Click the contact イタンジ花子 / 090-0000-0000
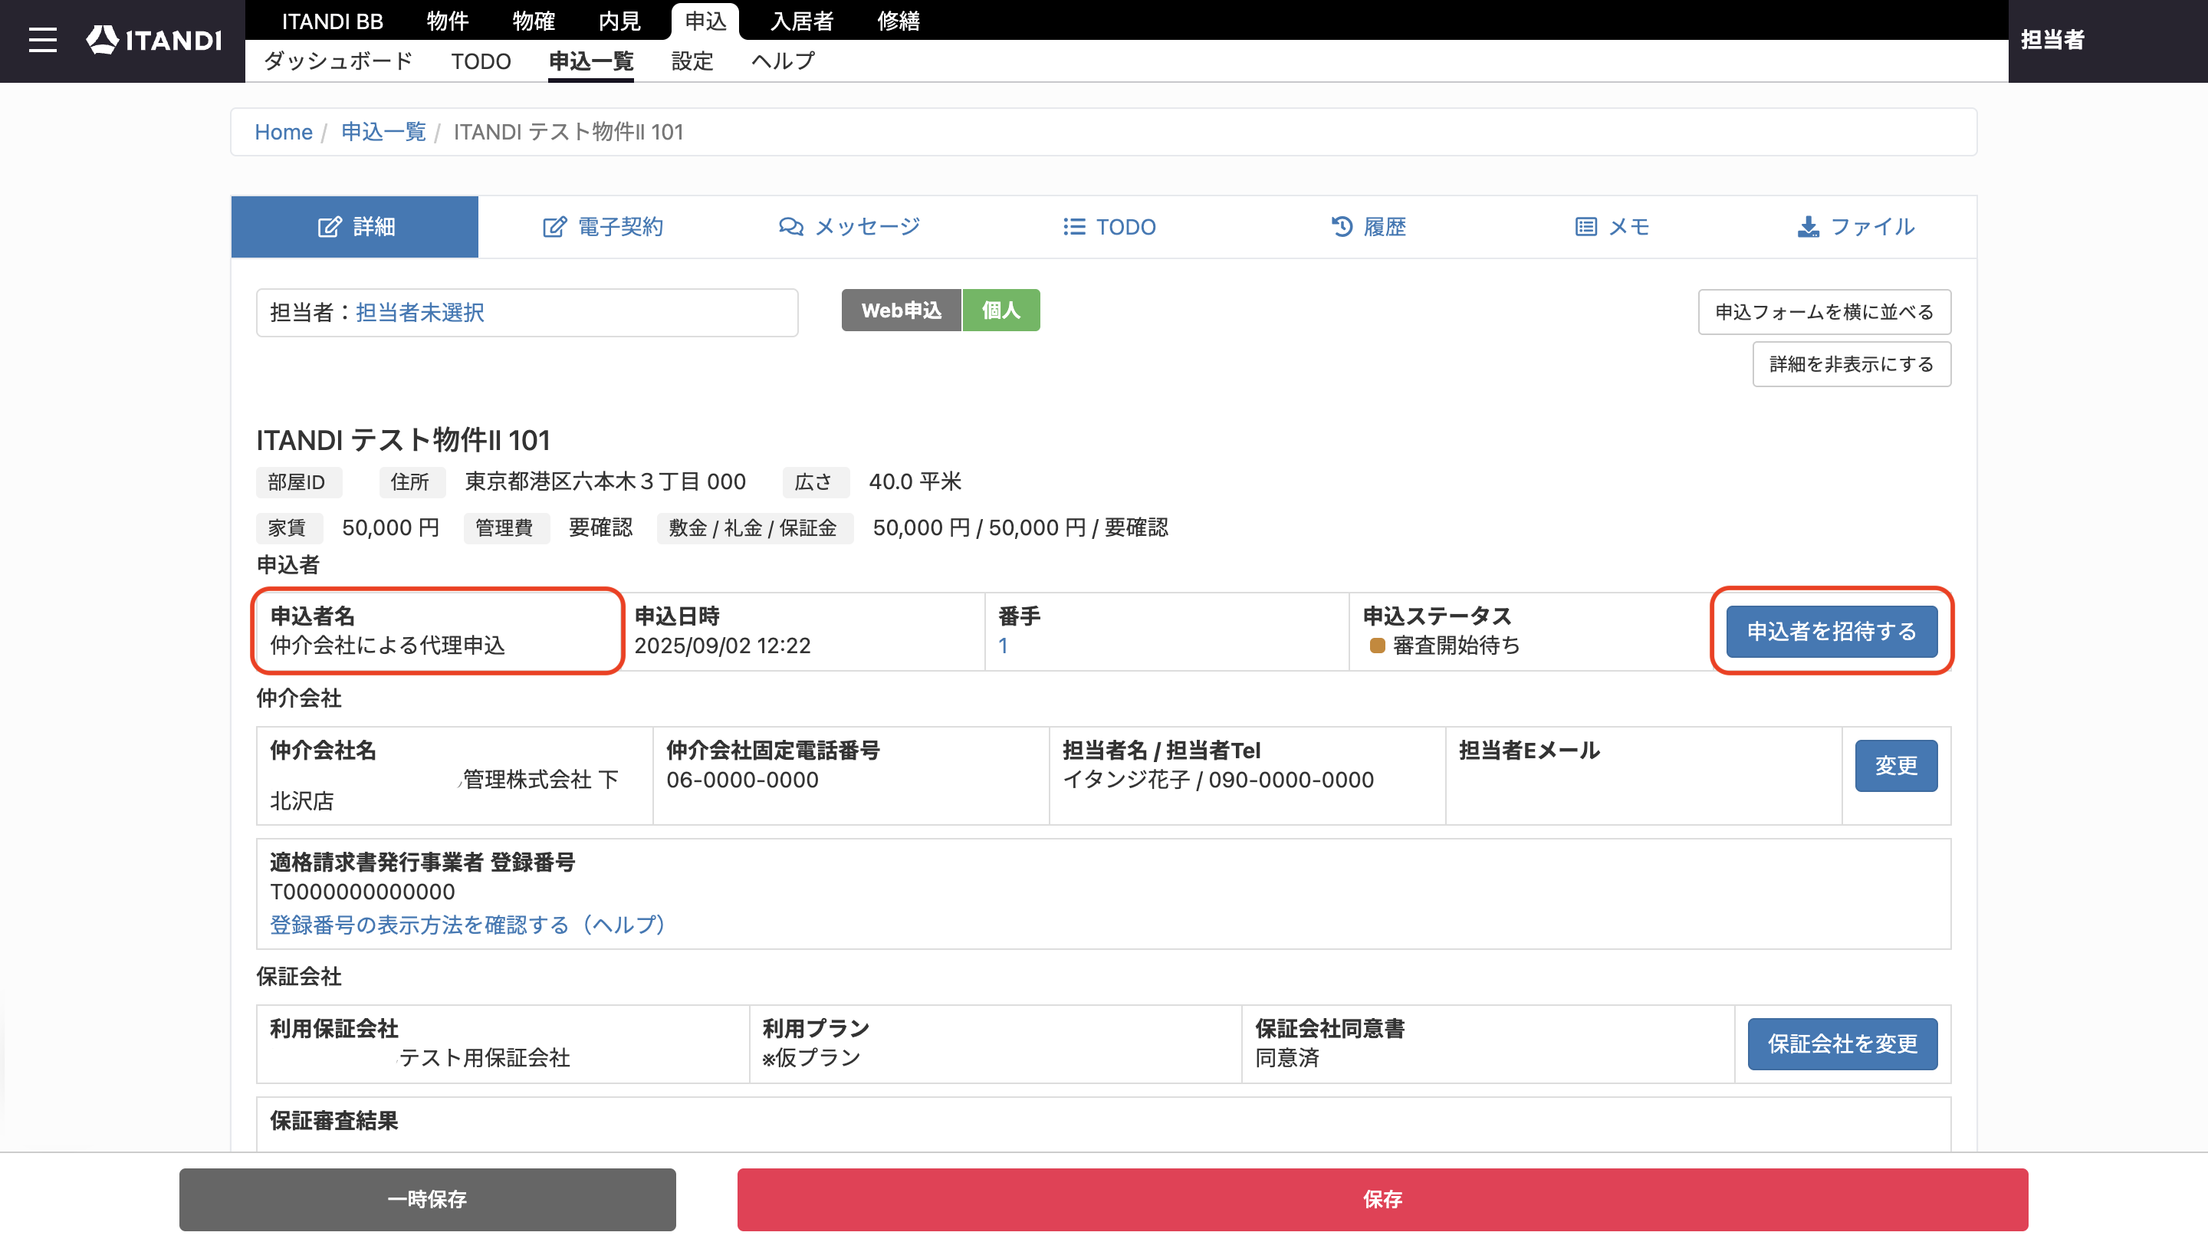Image resolution: width=2208 pixels, height=1242 pixels. [1218, 780]
